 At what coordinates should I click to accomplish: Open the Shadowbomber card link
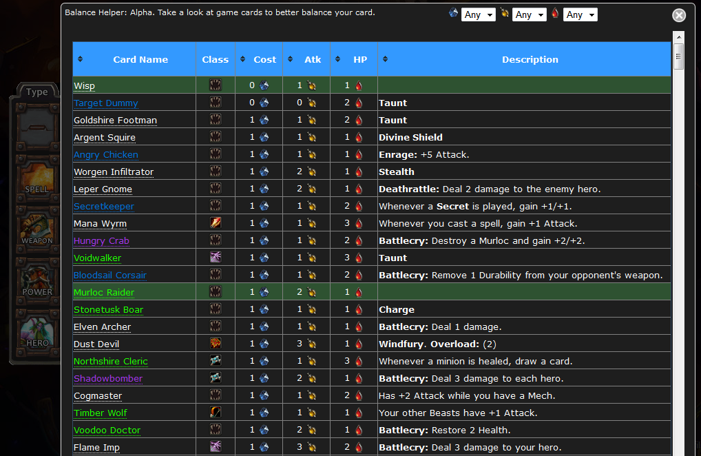coord(108,378)
